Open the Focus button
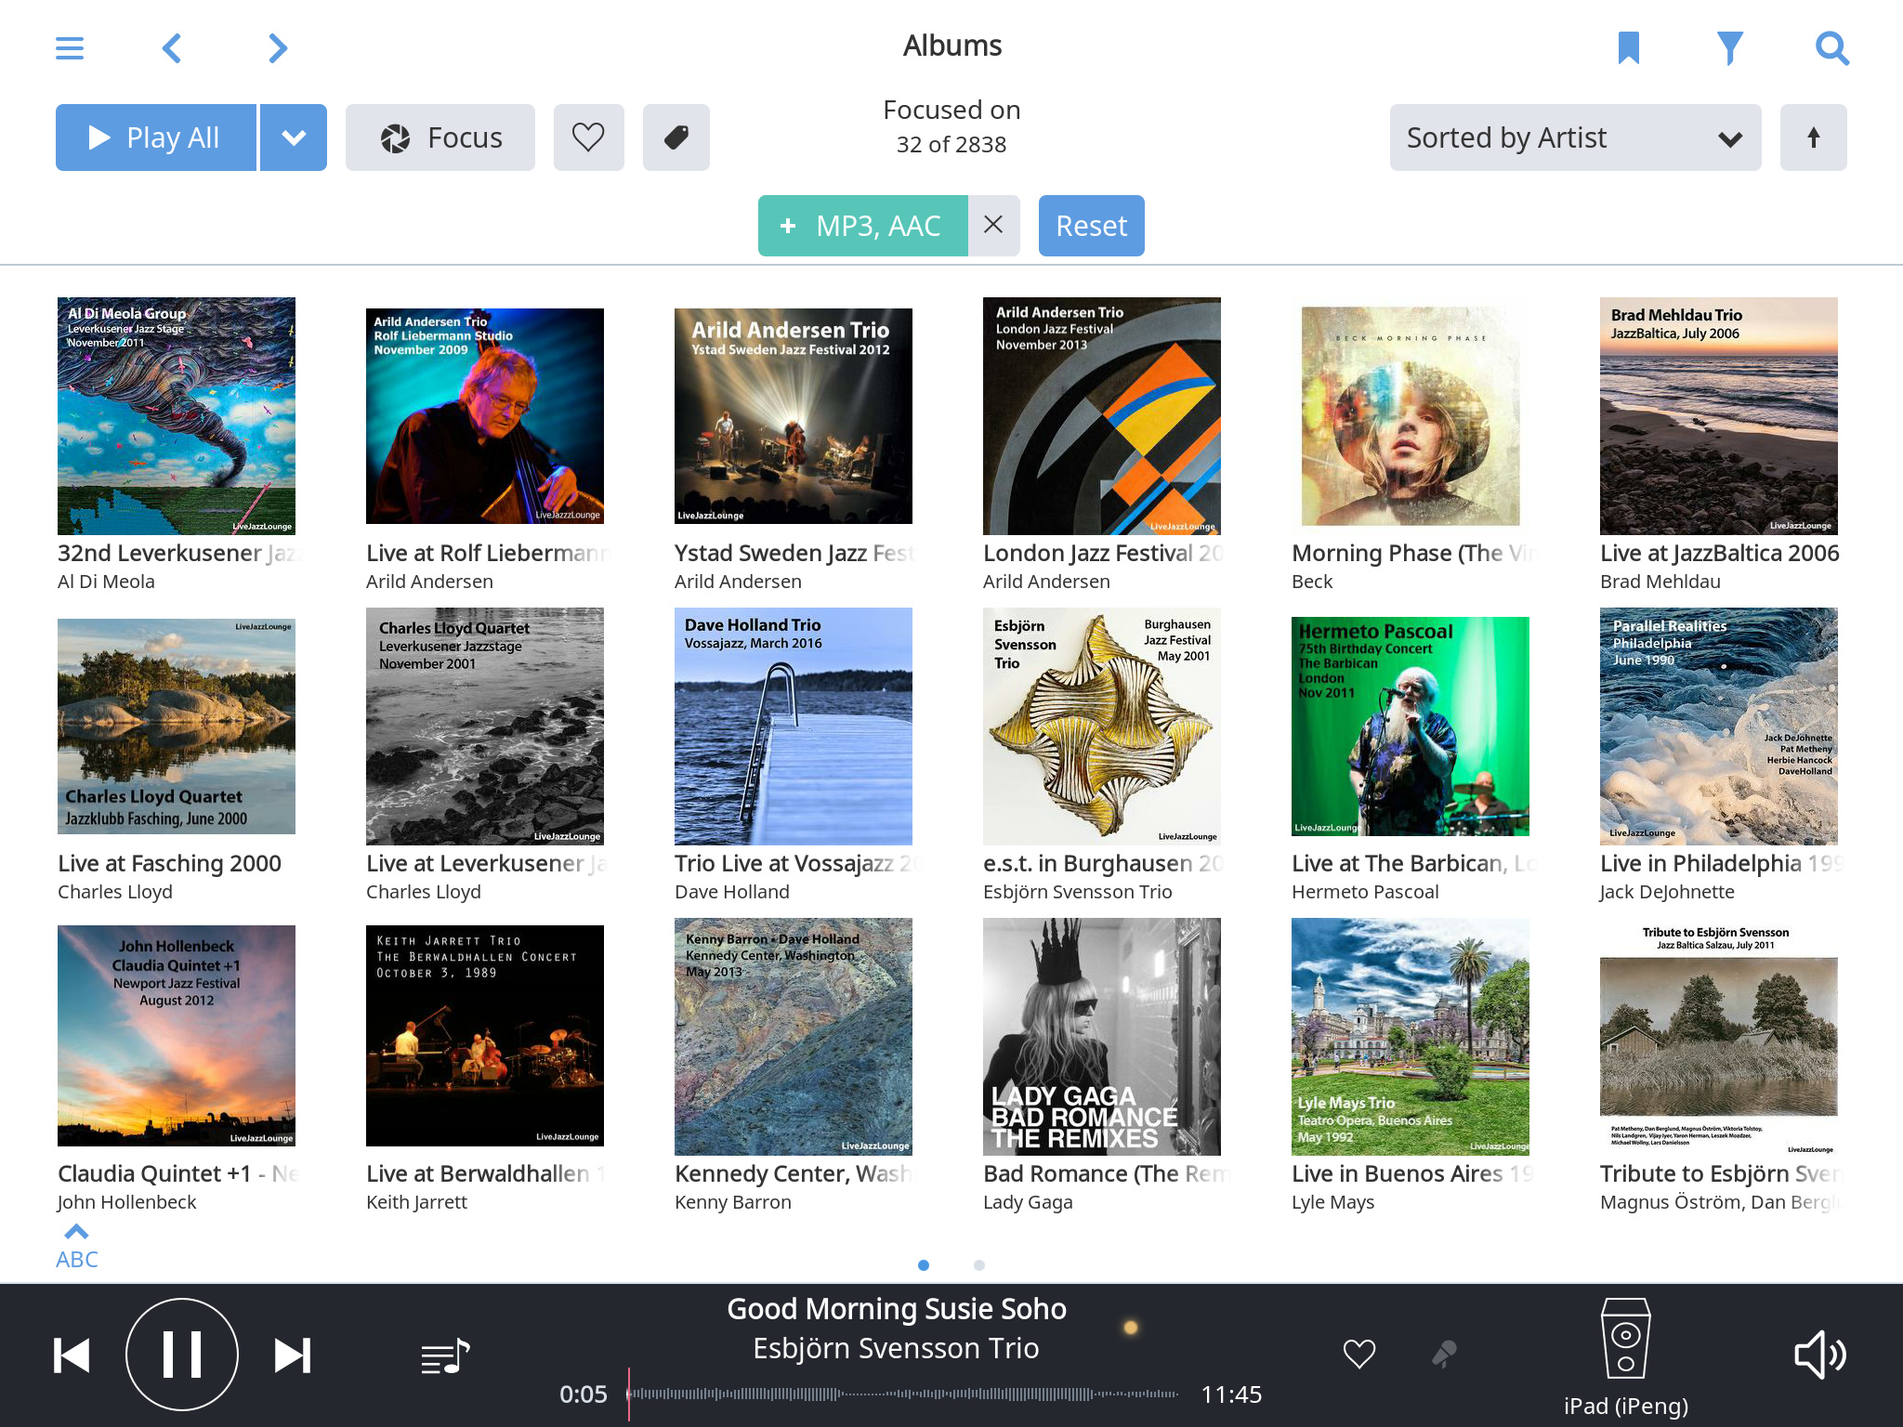The width and height of the screenshot is (1903, 1427). tap(440, 137)
